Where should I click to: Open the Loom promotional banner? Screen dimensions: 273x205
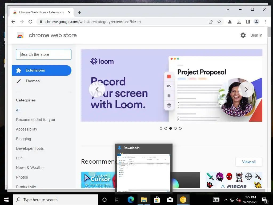pos(171,85)
